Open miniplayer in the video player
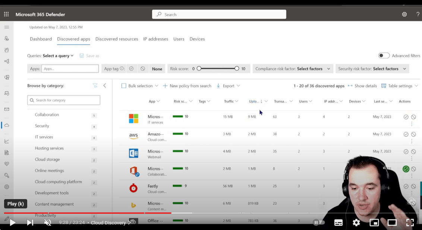This screenshot has width=422, height=230. point(374,223)
